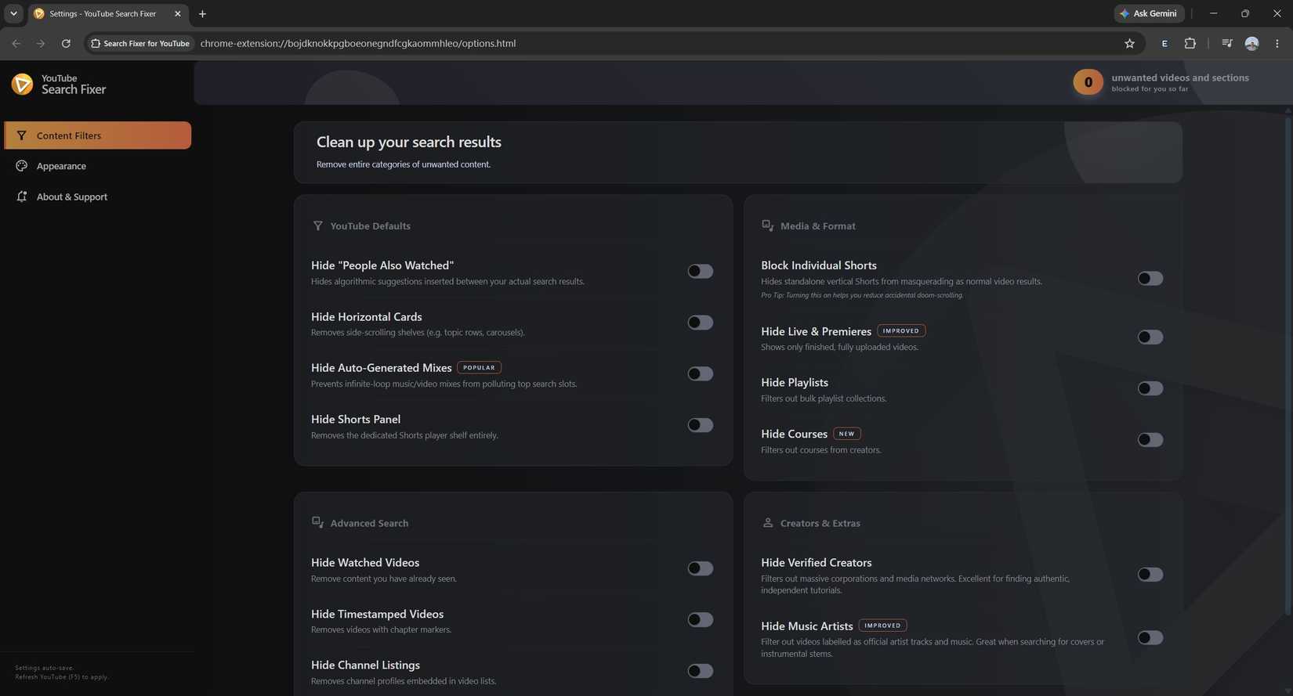Open the Chrome three-dot menu
This screenshot has height=696, width=1293.
click(x=1277, y=44)
